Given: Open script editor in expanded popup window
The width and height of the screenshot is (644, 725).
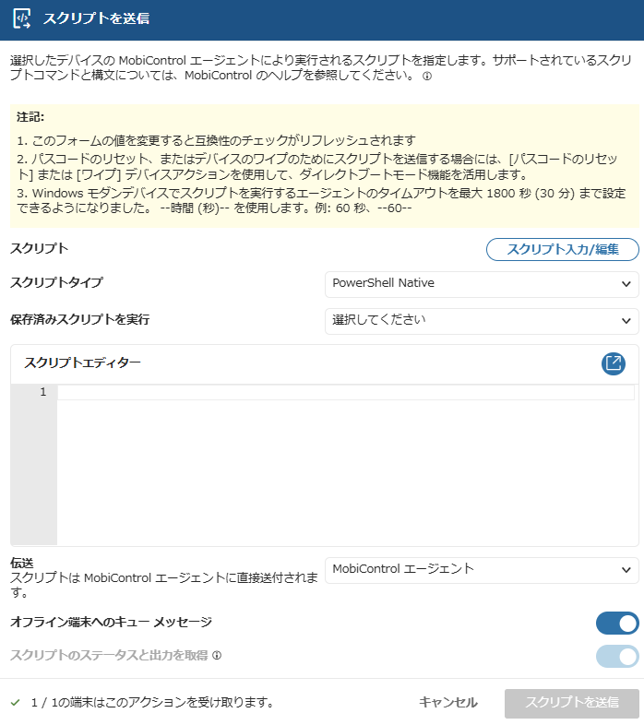Looking at the screenshot, I should pyautogui.click(x=613, y=363).
